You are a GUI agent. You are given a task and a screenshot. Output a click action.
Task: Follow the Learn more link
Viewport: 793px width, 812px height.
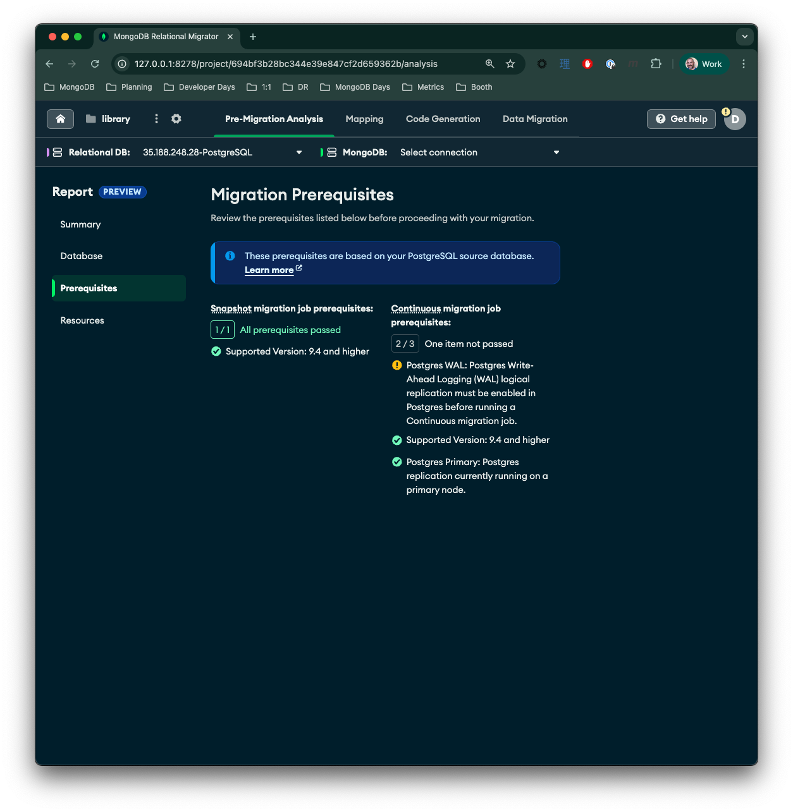(269, 270)
